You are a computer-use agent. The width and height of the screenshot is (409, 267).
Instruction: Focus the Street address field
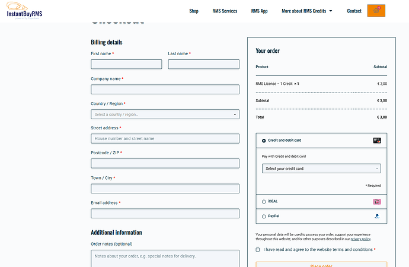[x=165, y=139]
